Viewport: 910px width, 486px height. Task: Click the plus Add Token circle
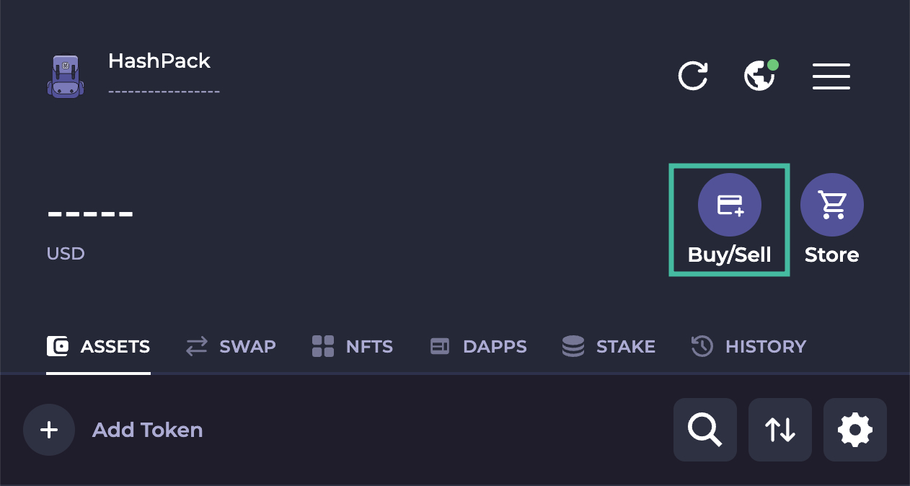pyautogui.click(x=49, y=430)
